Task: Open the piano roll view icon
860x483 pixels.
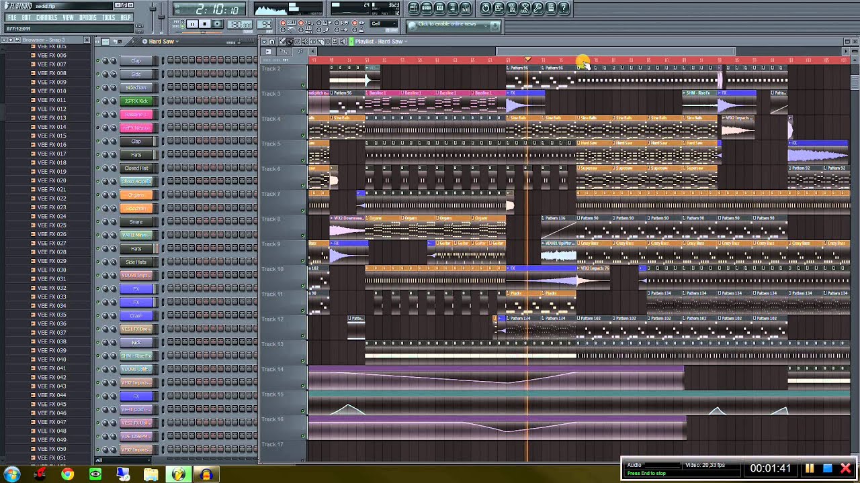Action: tap(439, 8)
